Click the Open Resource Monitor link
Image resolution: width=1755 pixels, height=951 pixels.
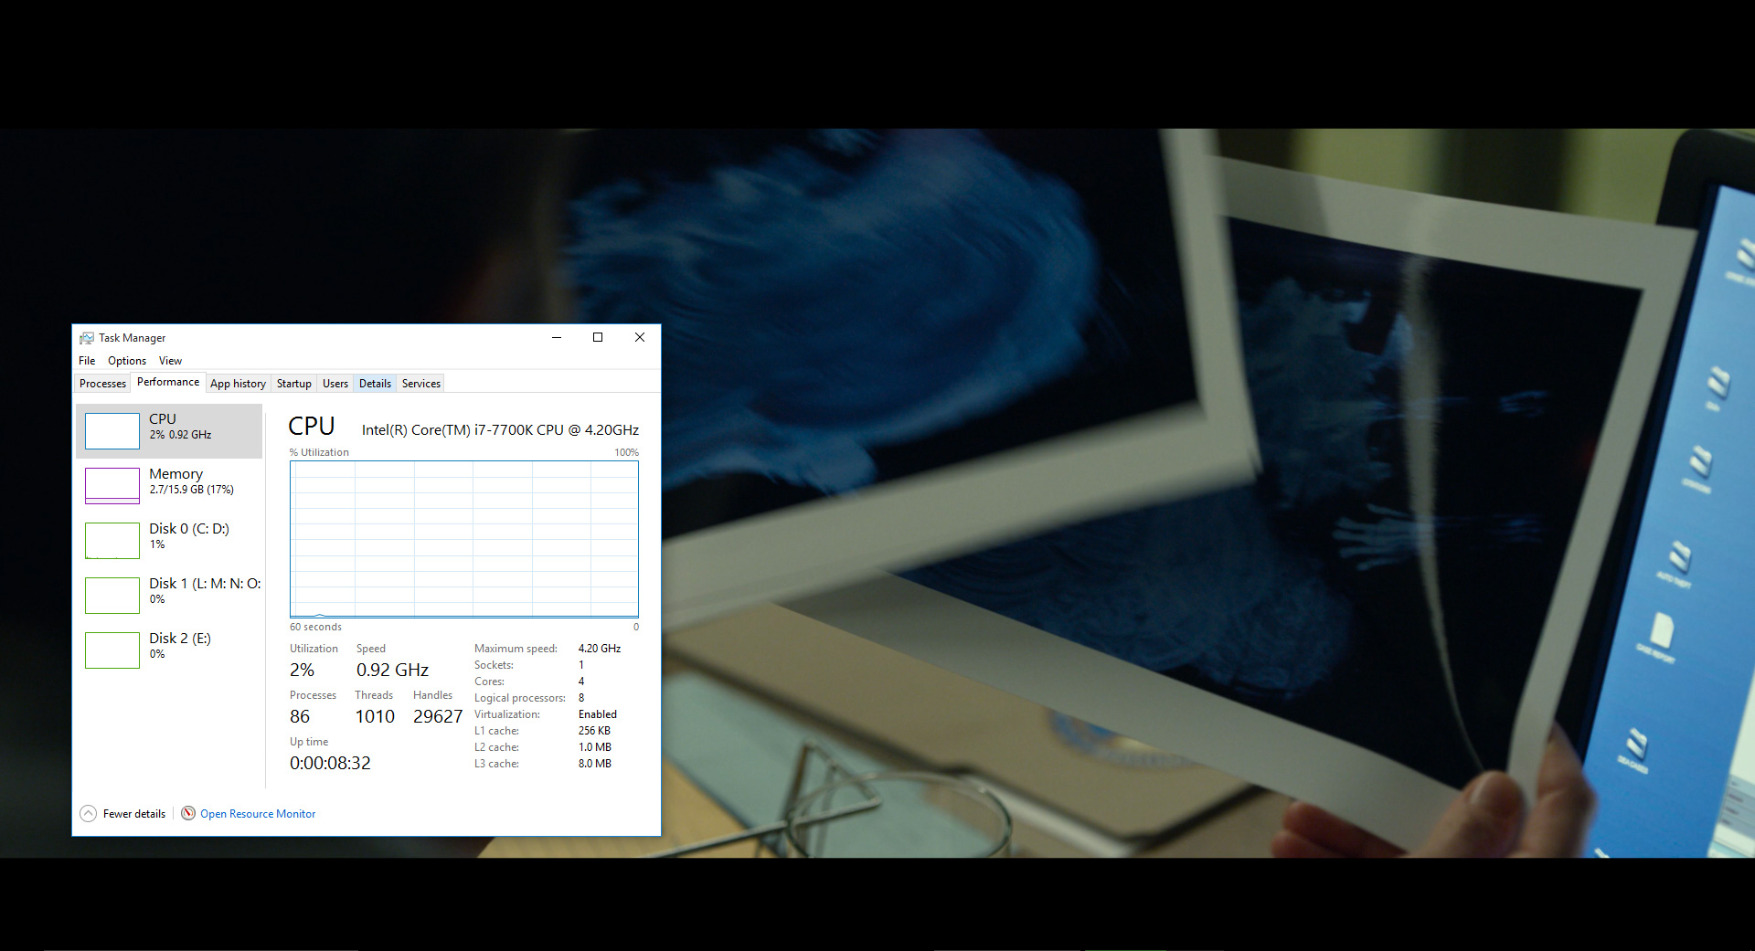coord(258,814)
